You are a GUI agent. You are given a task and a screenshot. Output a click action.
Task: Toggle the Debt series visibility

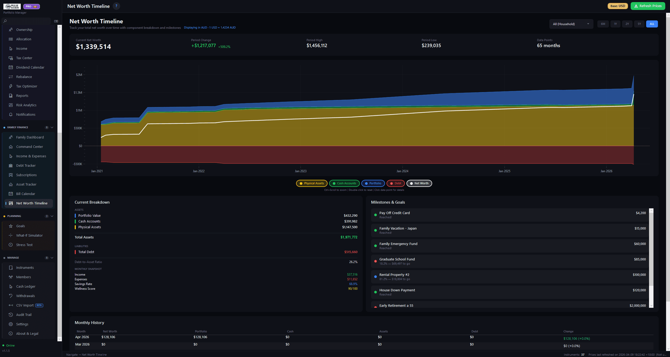click(x=395, y=183)
